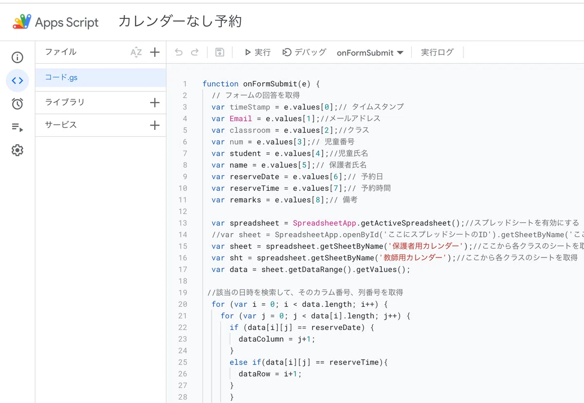Click '保護者用カレンダー' string in code

pos(426,246)
